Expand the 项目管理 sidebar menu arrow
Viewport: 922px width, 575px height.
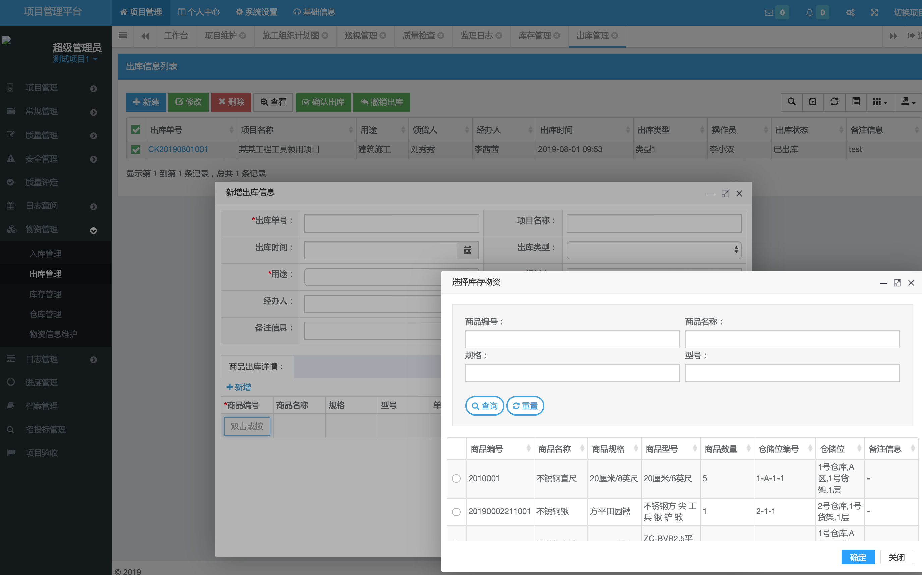pyautogui.click(x=93, y=88)
